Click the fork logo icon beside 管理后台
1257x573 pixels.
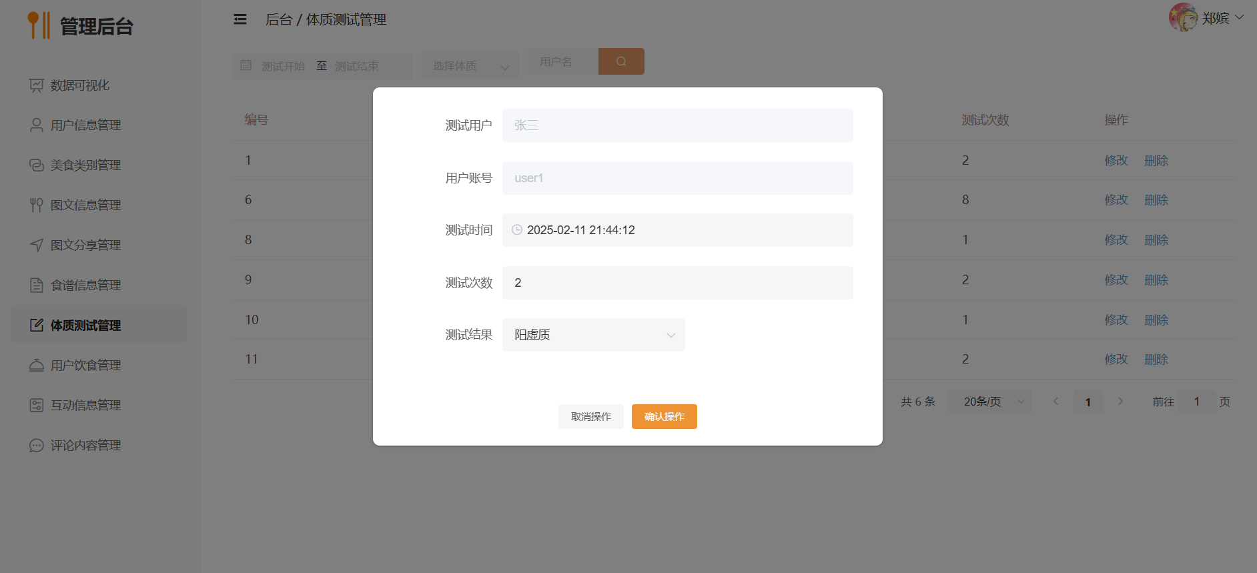pyautogui.click(x=39, y=25)
